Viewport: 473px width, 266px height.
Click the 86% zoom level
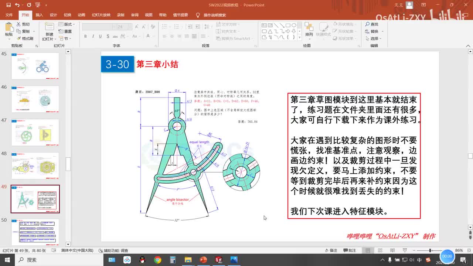(x=459, y=250)
